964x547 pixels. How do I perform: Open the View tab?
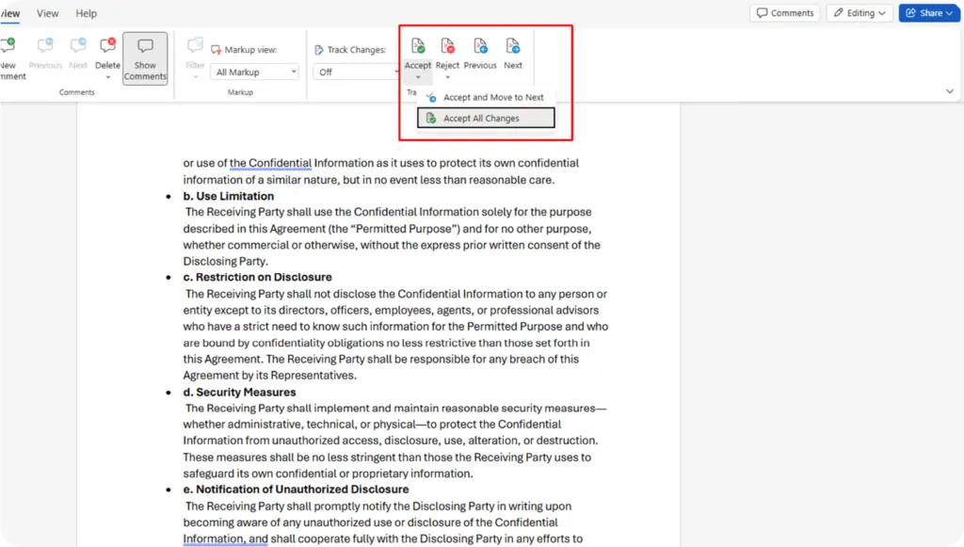[47, 13]
